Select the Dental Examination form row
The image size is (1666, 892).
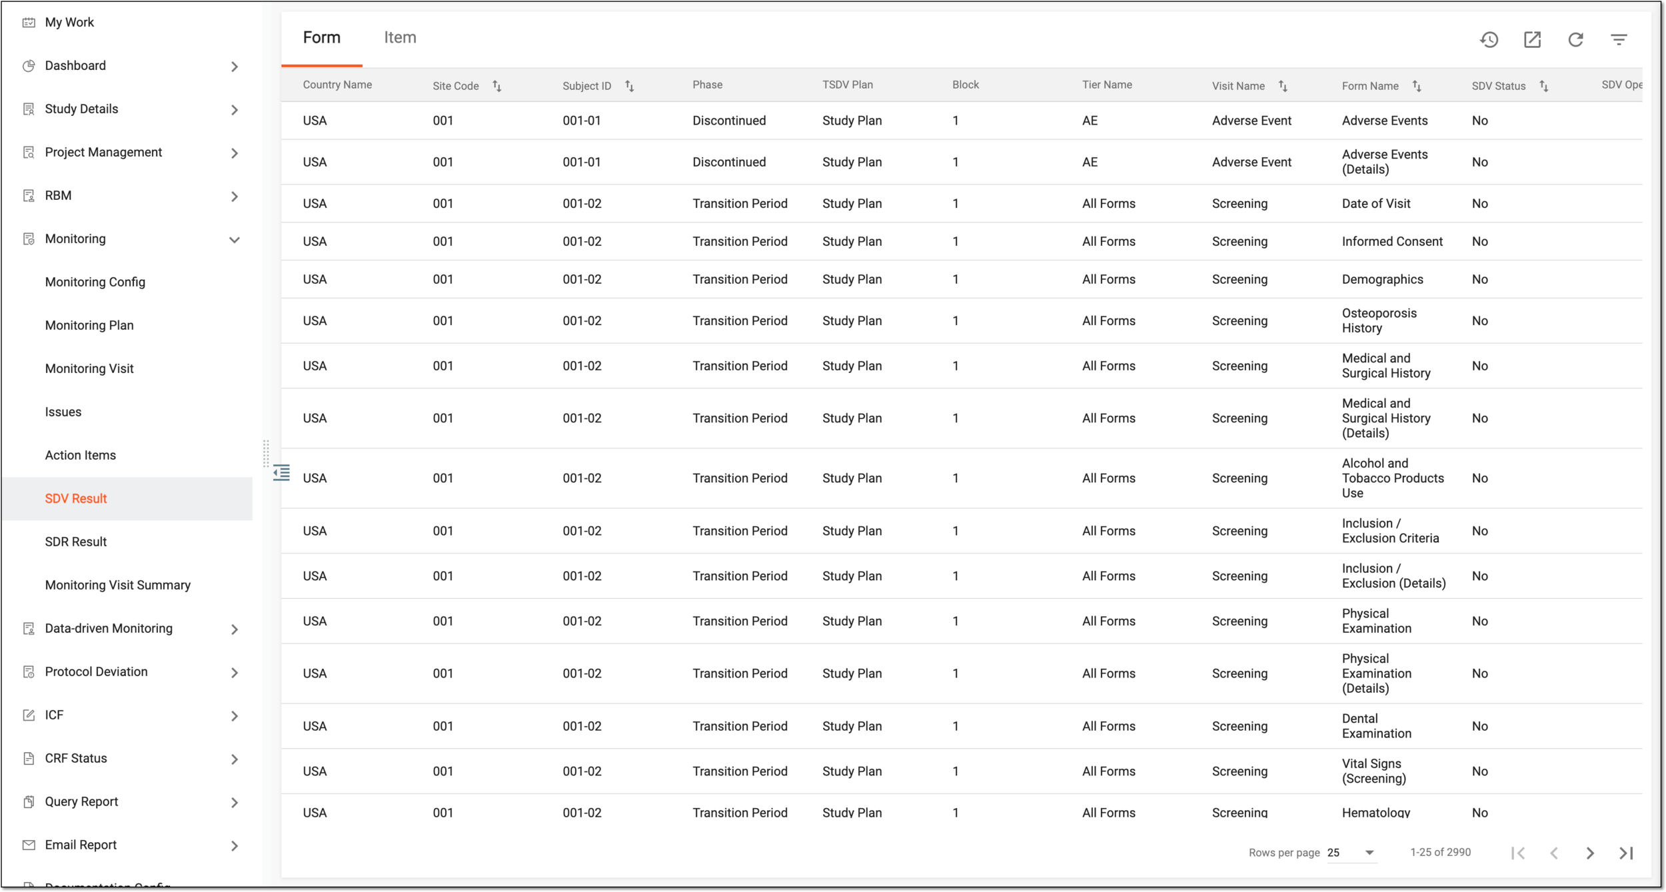962,727
